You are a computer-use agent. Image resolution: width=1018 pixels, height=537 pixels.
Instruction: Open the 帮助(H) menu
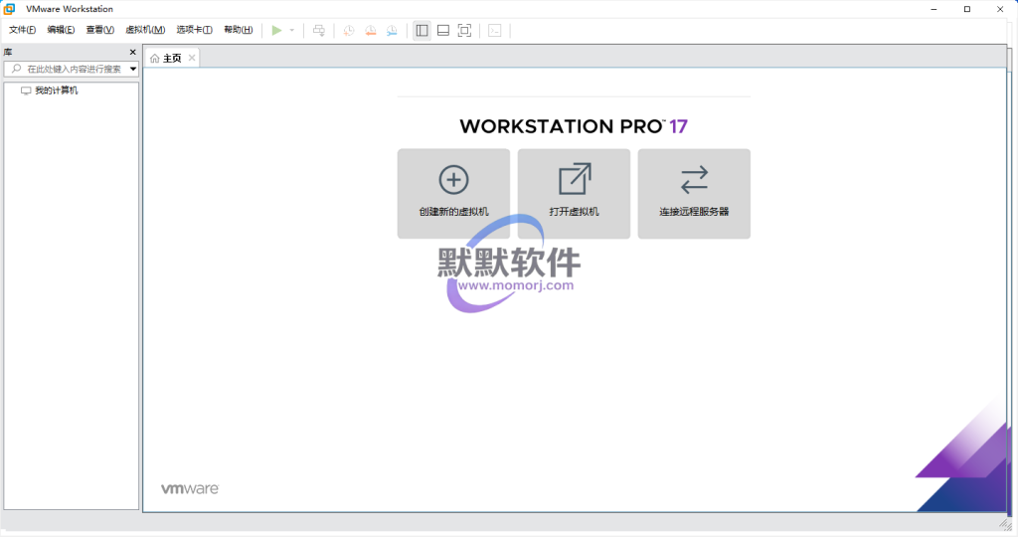239,30
